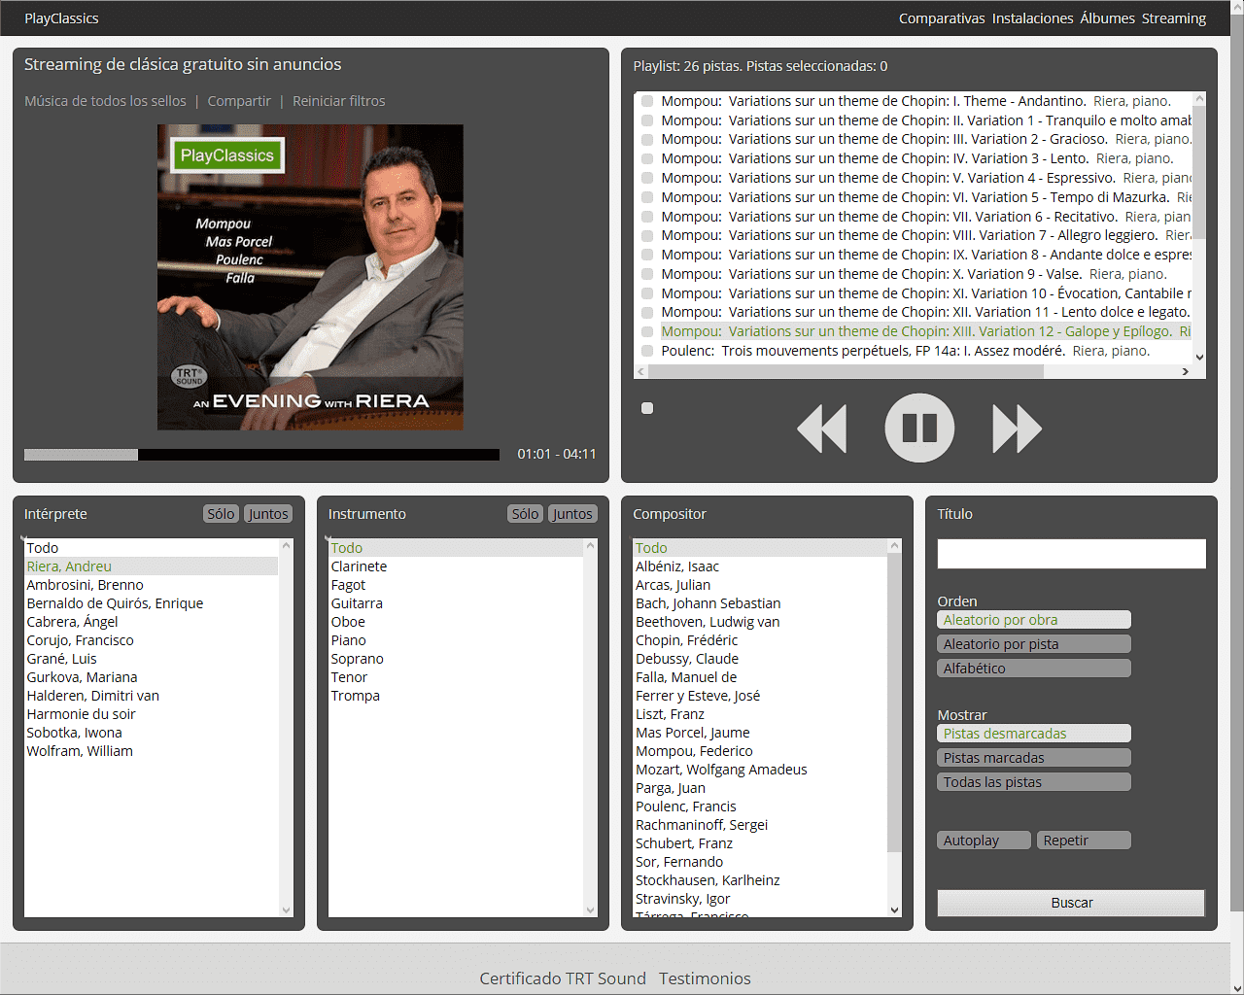Play track 'X. Variation 9 - Valse'
The width and height of the screenshot is (1244, 995).
(914, 274)
